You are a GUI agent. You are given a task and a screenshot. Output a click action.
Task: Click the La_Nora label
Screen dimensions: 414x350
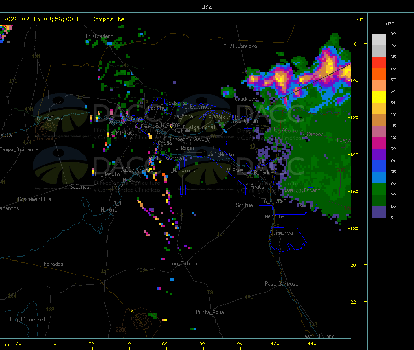click(183, 116)
